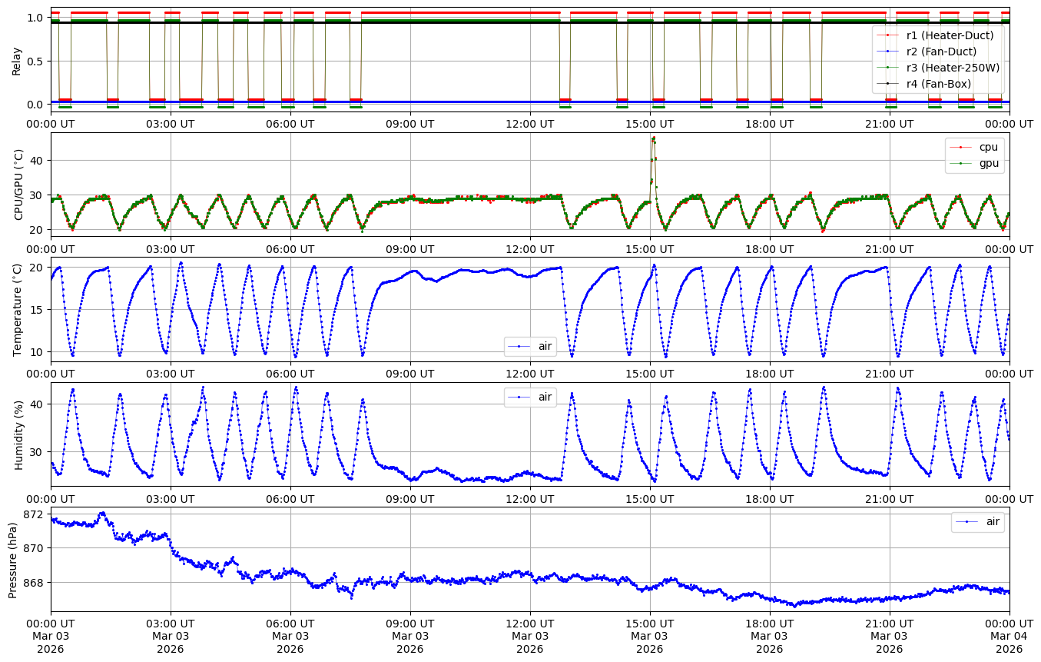This screenshot has width=1041, height=662.
Task: Click the gpu legend entry
Action: pyautogui.click(x=987, y=163)
